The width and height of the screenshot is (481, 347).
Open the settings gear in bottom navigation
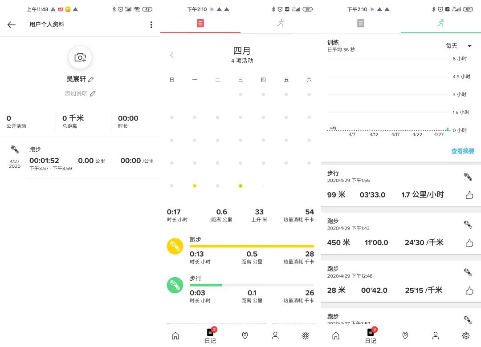tap(306, 336)
